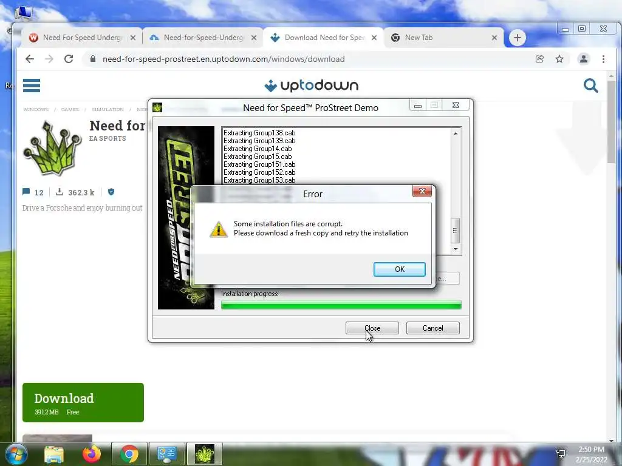Click the downloads icon showing 362.3 k
Viewport: 622px width, 466px height.
click(x=60, y=192)
